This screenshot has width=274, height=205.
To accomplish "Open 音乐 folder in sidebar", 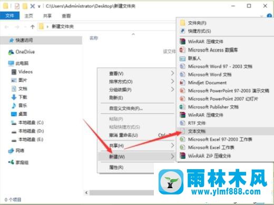I will click(19, 105).
